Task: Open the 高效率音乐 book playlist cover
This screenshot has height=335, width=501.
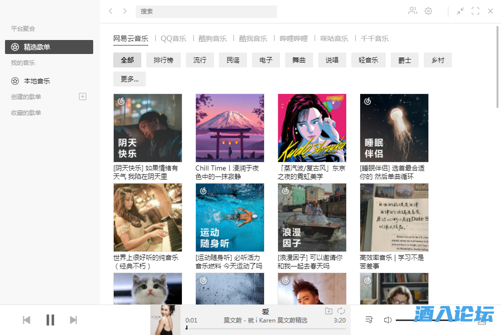Action: pyautogui.click(x=394, y=217)
